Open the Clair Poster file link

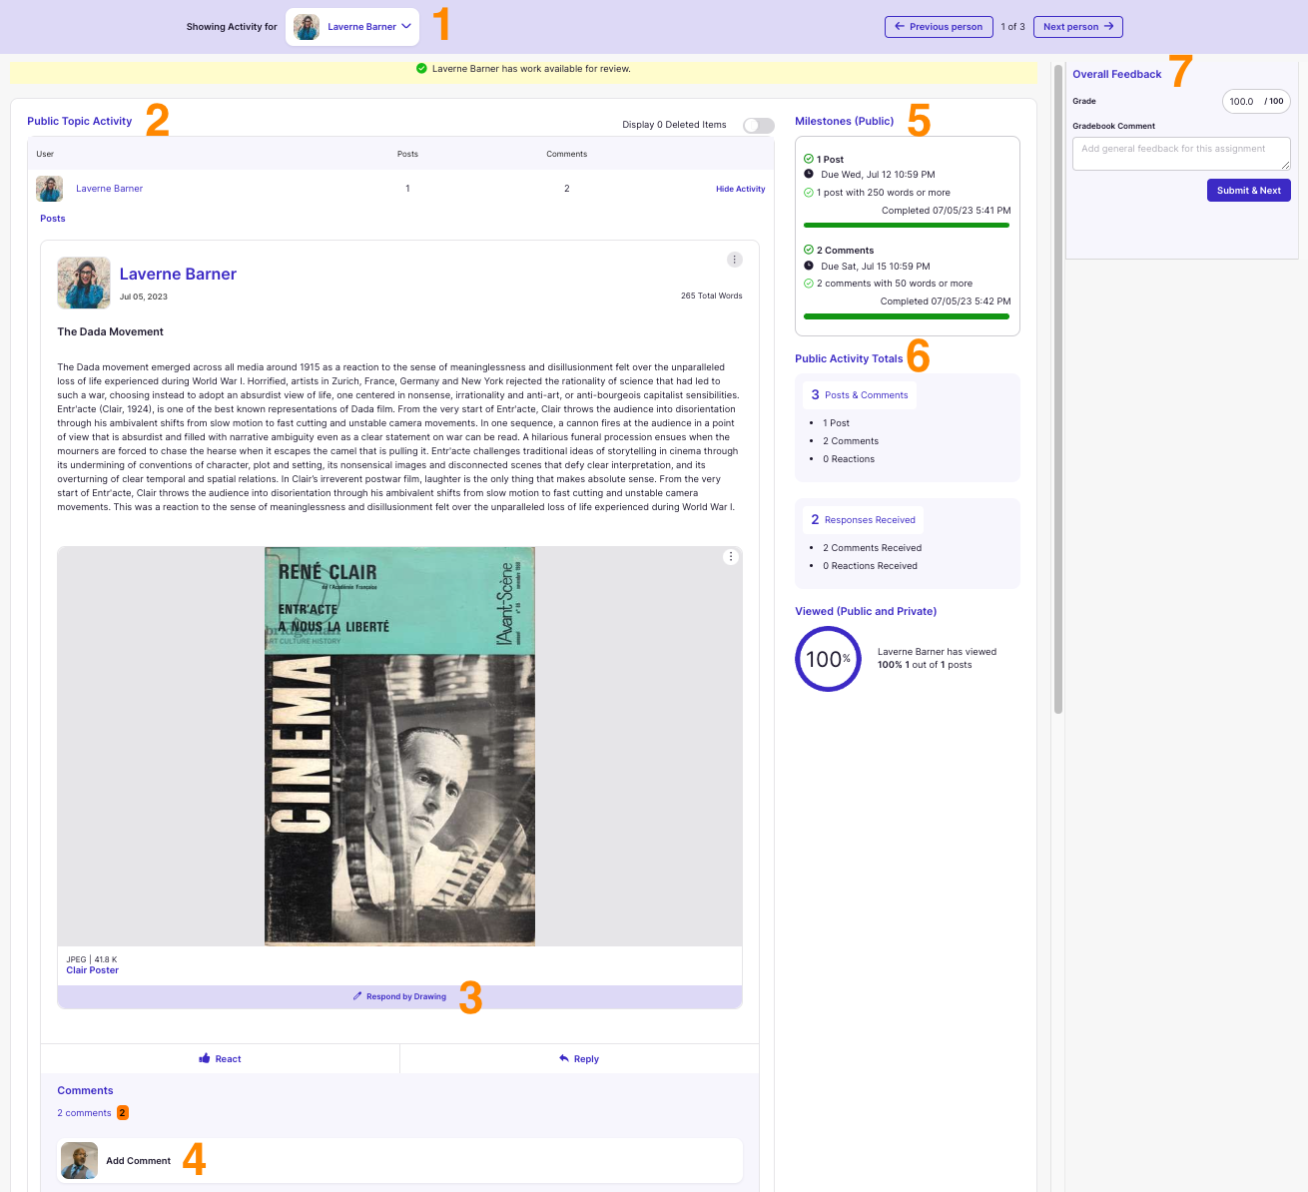coord(92,970)
